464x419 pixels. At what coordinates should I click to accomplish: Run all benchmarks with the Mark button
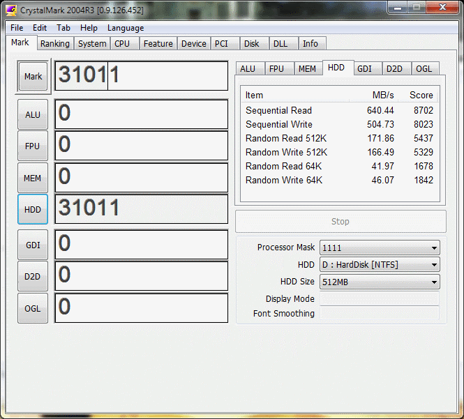point(33,76)
